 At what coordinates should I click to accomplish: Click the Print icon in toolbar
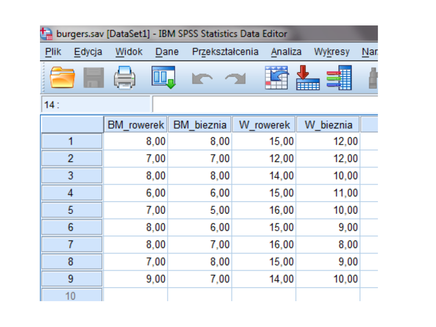point(125,77)
